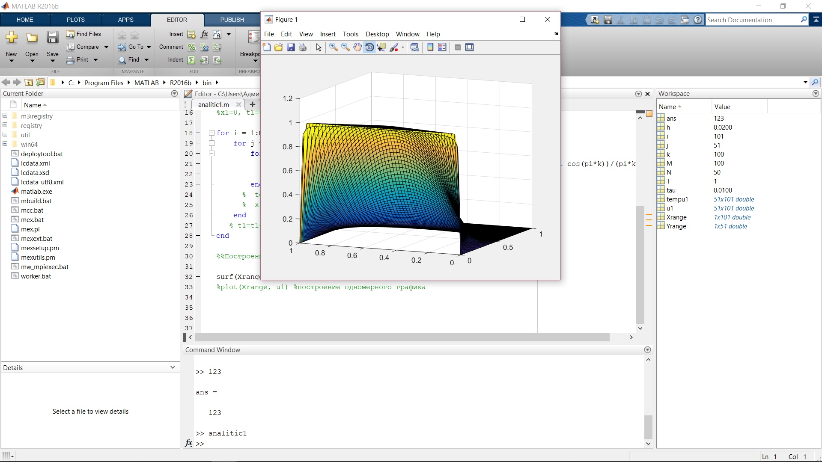
Task: Open the Compare dropdown arrow
Action: click(106, 47)
